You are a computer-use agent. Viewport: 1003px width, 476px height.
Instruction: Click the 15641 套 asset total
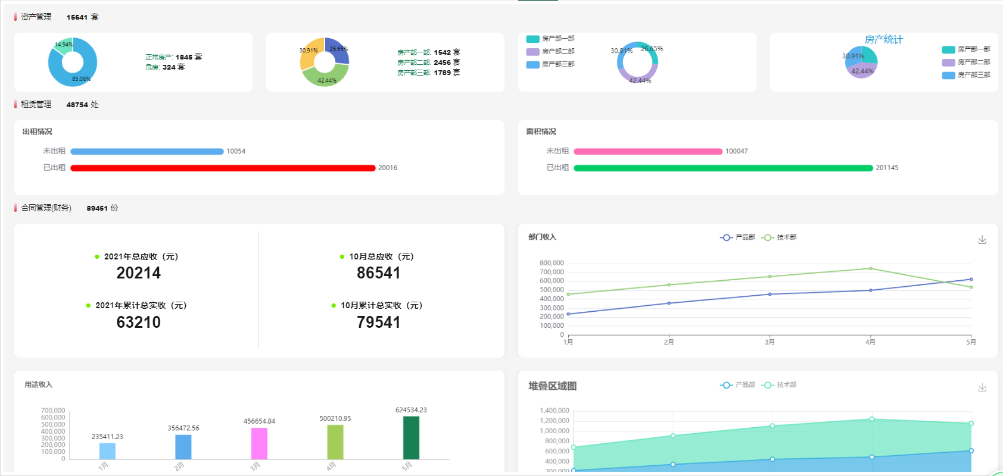83,17
